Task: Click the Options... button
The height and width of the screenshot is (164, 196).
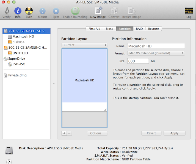Action: [97, 133]
